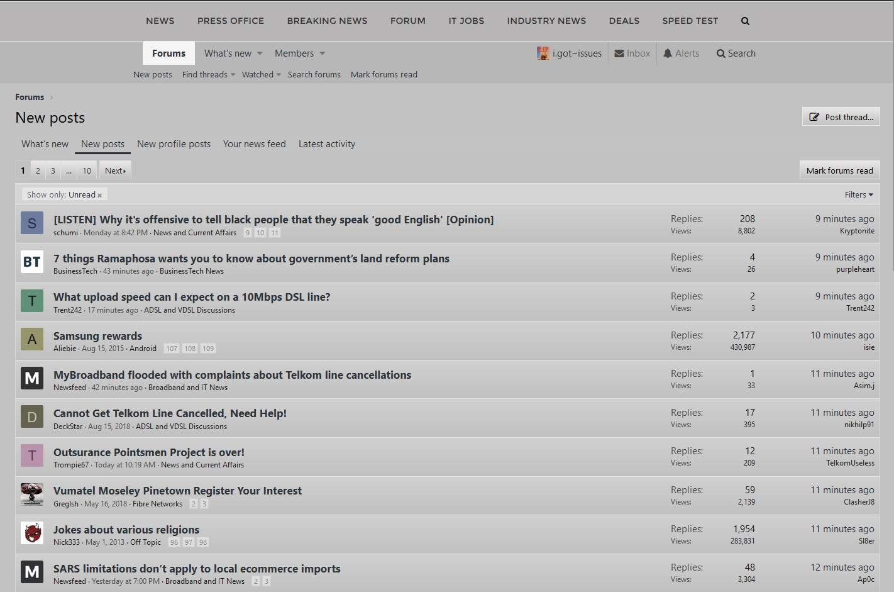Expand the What's new dropdown arrow
This screenshot has height=592, width=894.
point(260,53)
